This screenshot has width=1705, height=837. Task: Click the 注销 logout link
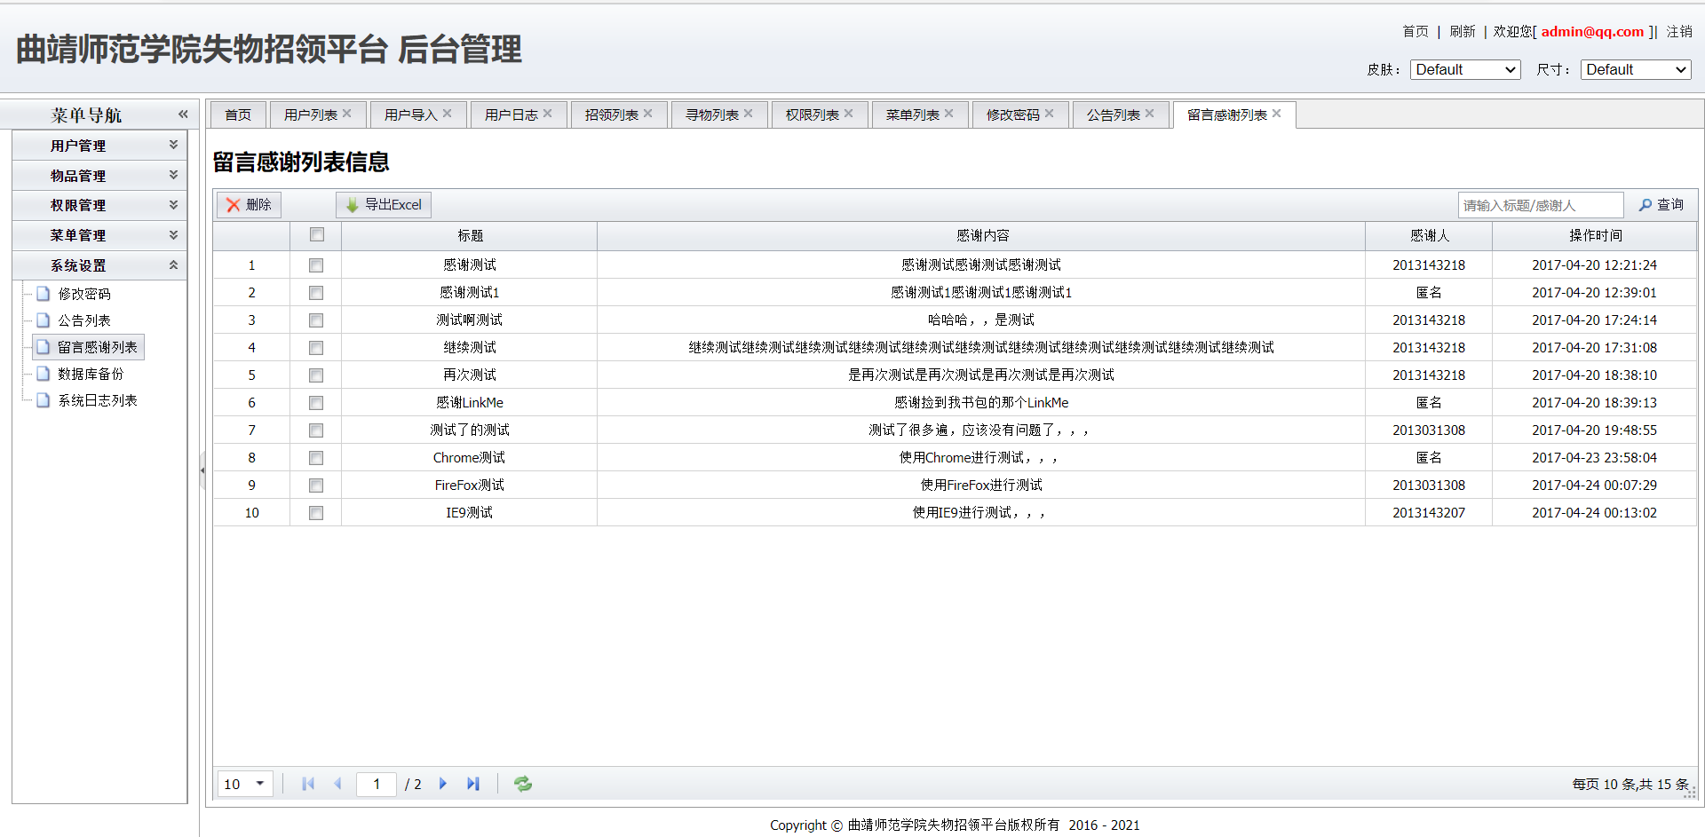click(x=1679, y=31)
